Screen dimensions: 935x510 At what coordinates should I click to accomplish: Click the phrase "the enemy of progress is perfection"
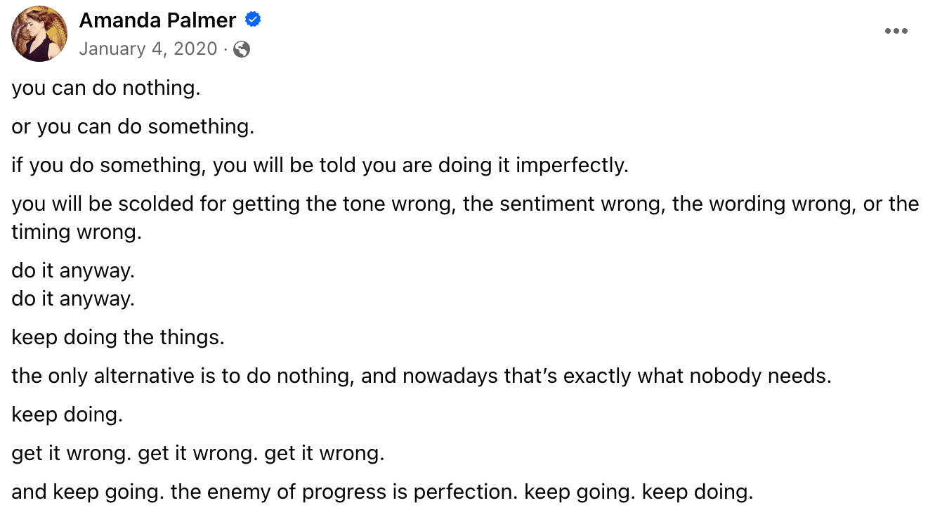pyautogui.click(x=344, y=492)
